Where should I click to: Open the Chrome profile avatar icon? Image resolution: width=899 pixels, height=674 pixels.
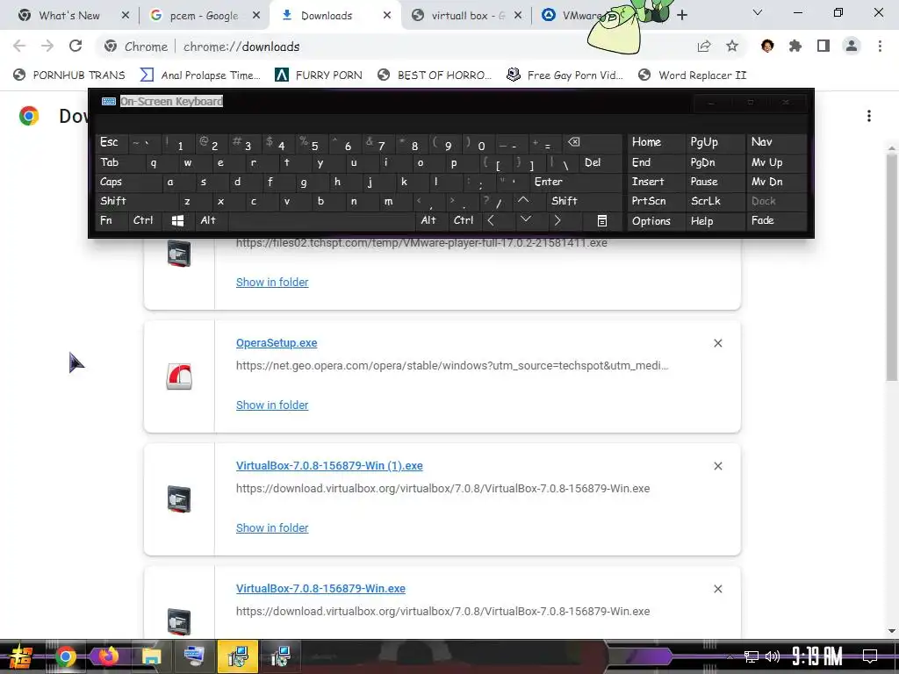click(852, 46)
